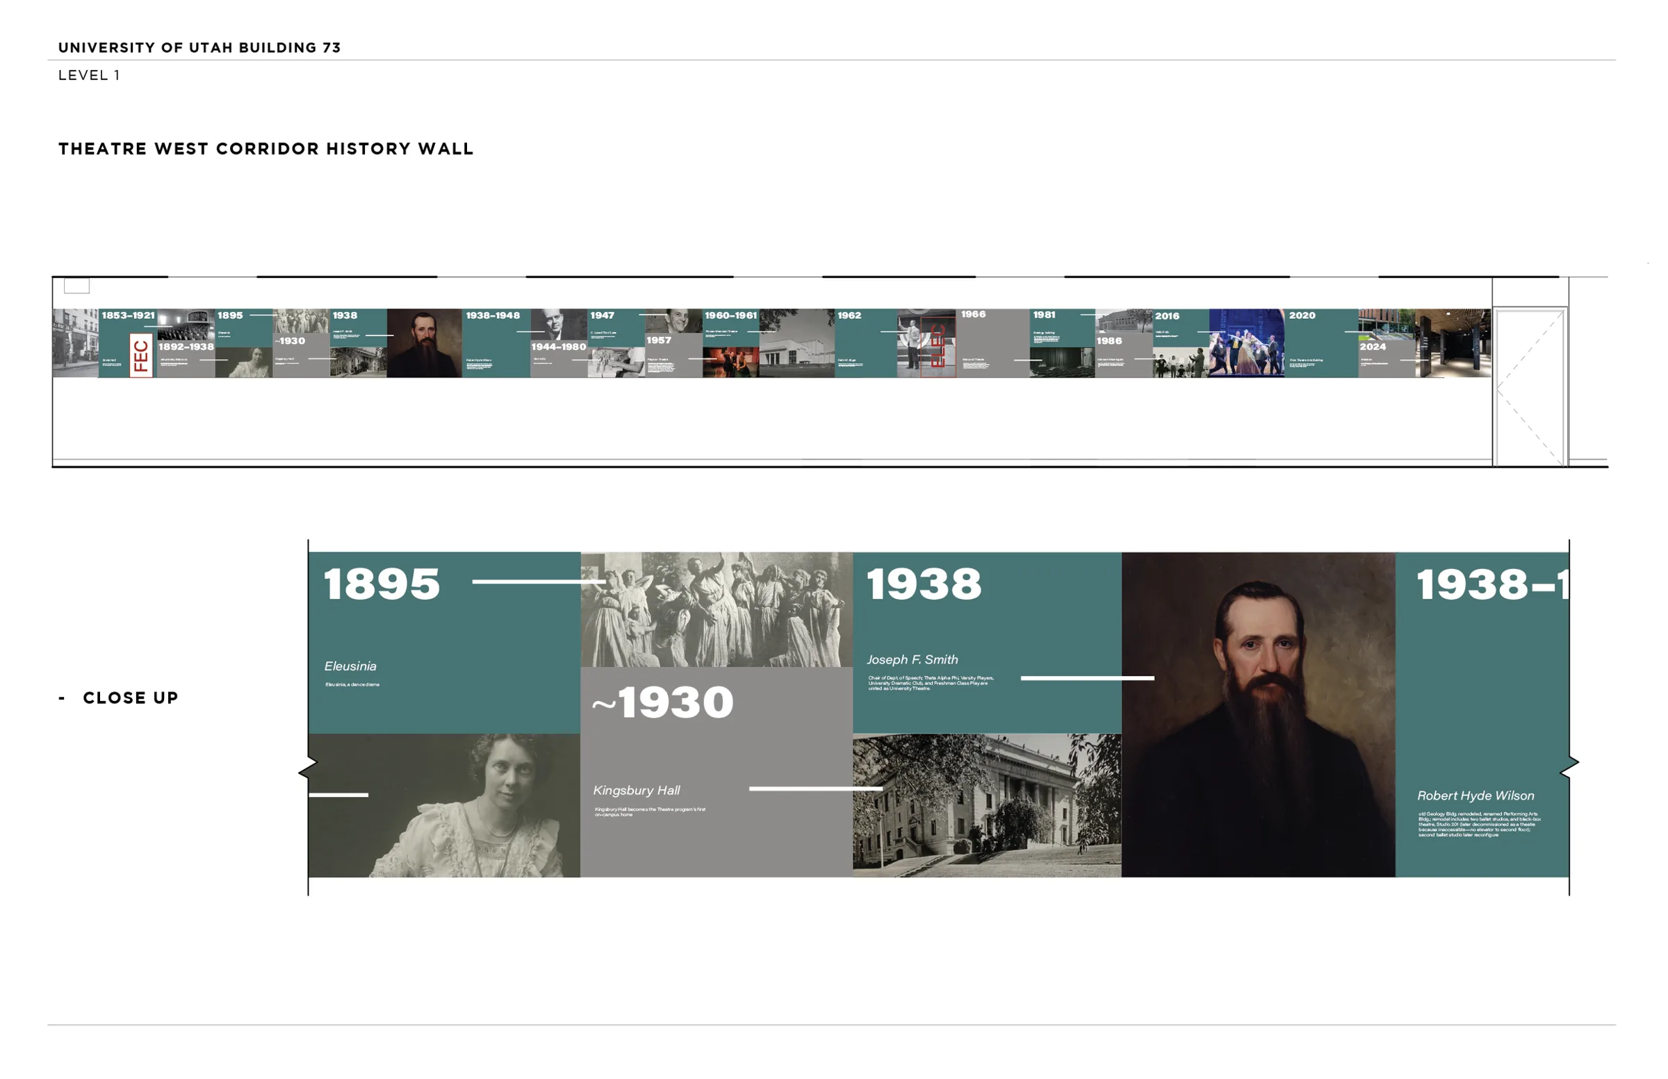The height and width of the screenshot is (1079, 1668).
Task: Click the 'Joseph F. Smith' caption in the close-up
Action: 912,659
